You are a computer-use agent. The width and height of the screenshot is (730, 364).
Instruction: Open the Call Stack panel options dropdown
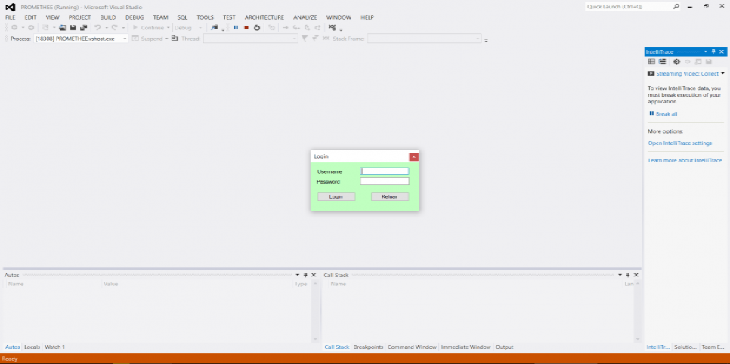(x=620, y=275)
